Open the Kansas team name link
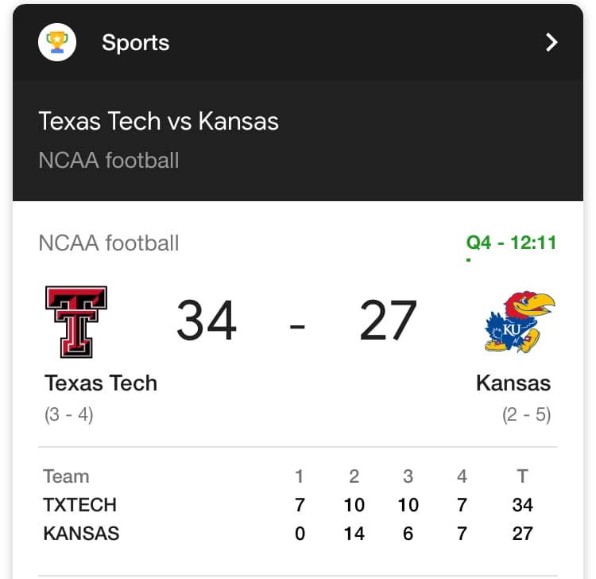The height and width of the screenshot is (579, 596). (513, 383)
